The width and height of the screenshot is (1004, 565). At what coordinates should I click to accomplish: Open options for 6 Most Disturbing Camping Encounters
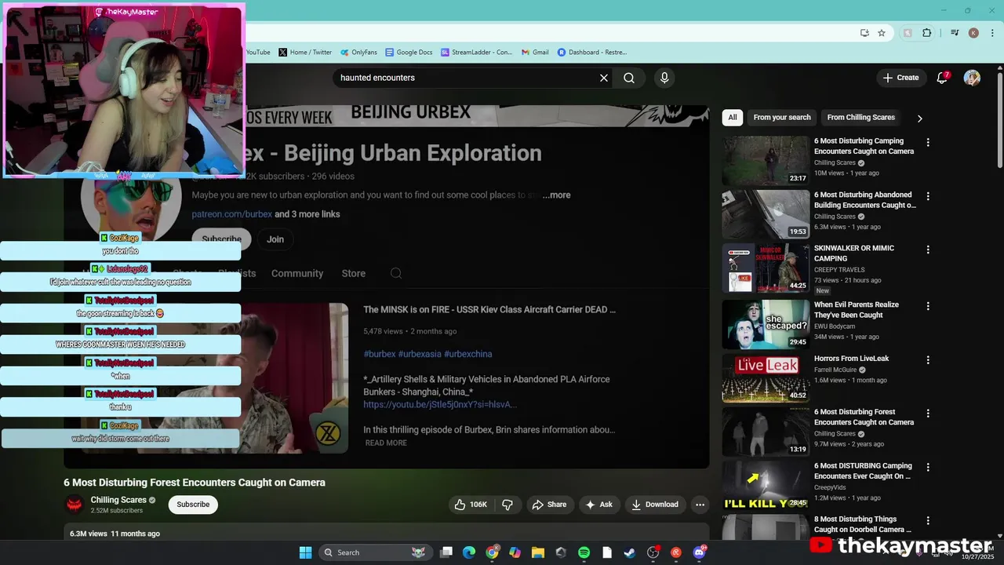point(928,142)
